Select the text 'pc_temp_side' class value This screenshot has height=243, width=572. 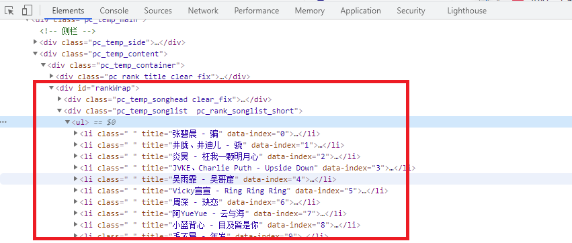coord(118,42)
